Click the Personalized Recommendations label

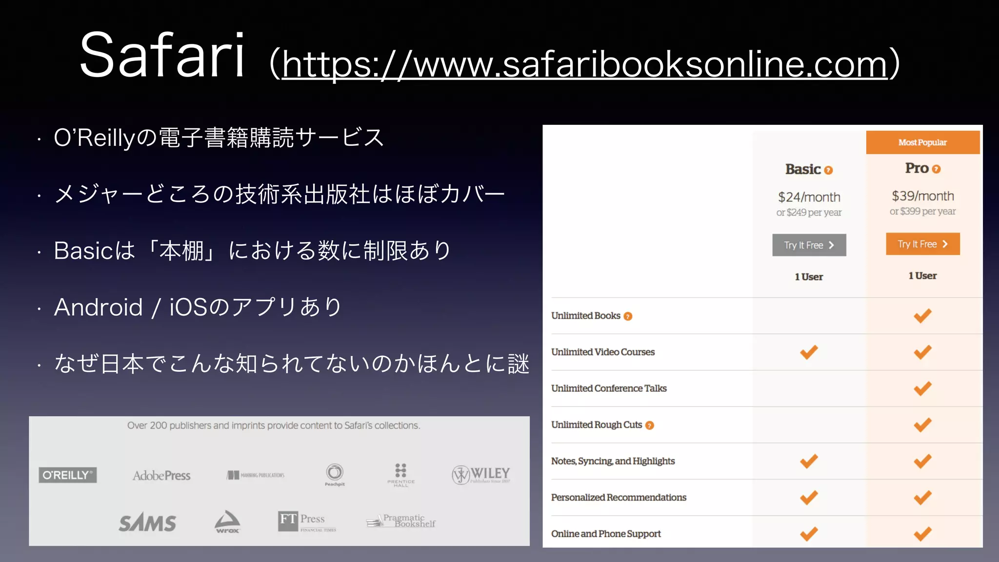[619, 498]
